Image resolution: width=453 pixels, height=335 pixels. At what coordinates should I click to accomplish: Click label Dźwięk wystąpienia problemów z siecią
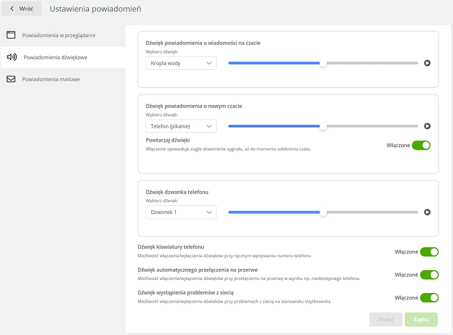(186, 292)
